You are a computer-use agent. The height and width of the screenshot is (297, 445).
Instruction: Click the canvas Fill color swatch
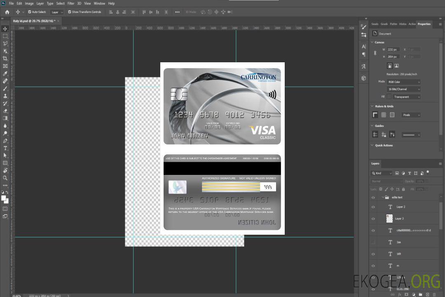389,97
